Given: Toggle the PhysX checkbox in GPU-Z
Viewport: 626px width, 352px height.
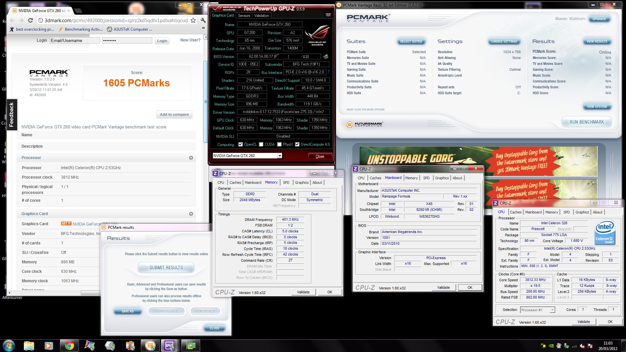Looking at the screenshot, I should point(279,144).
